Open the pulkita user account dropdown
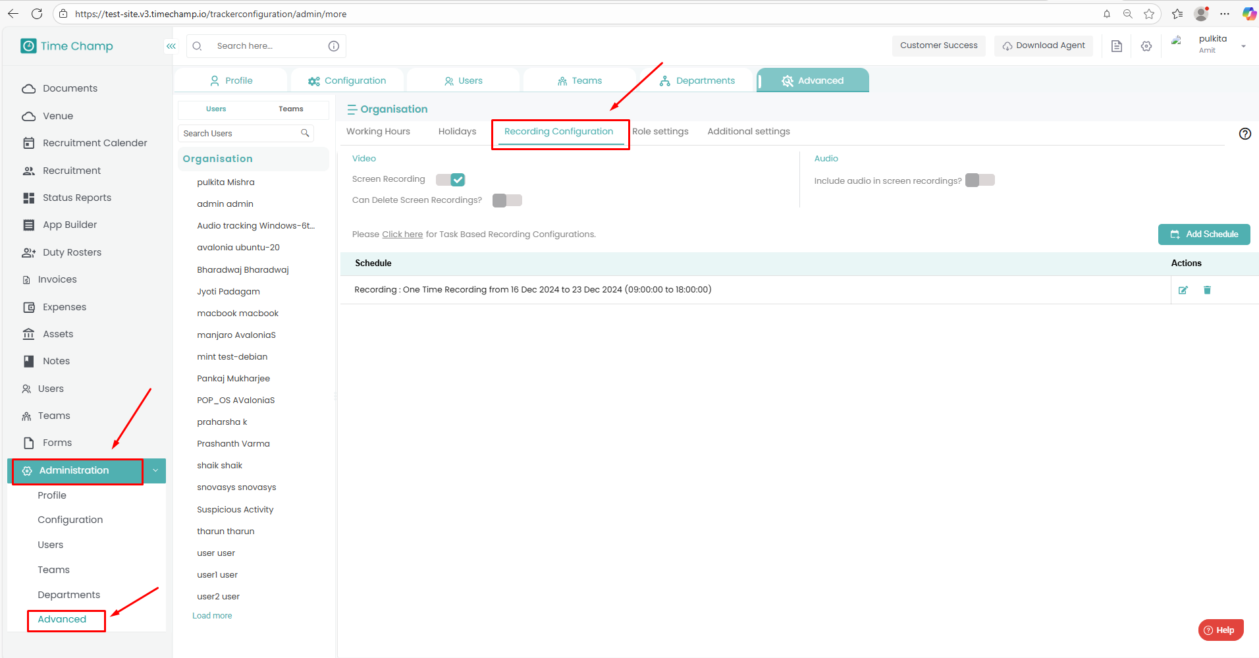 1243,46
